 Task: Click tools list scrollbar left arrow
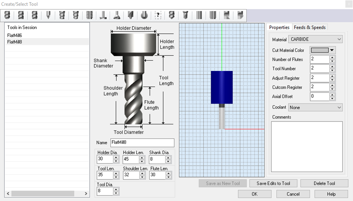8,194
